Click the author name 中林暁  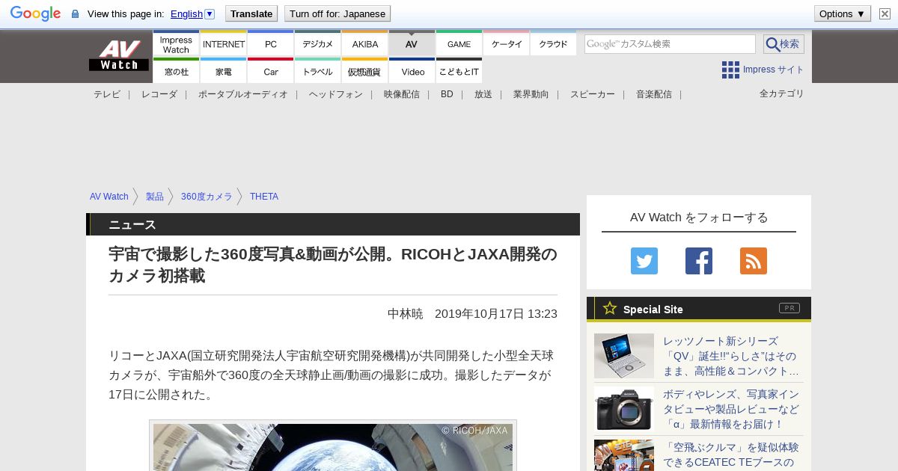(x=406, y=314)
